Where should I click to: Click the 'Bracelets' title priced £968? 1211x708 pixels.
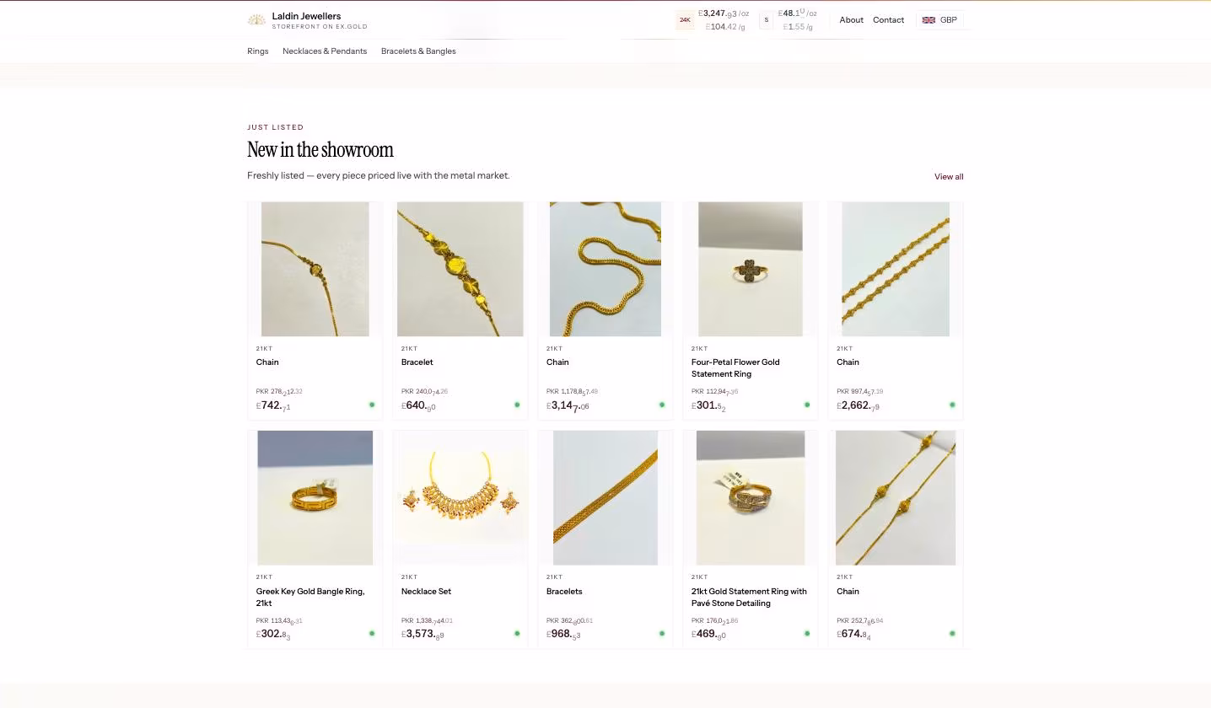[564, 591]
